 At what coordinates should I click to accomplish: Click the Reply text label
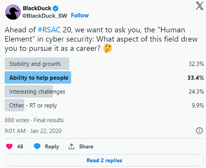coord(52,146)
